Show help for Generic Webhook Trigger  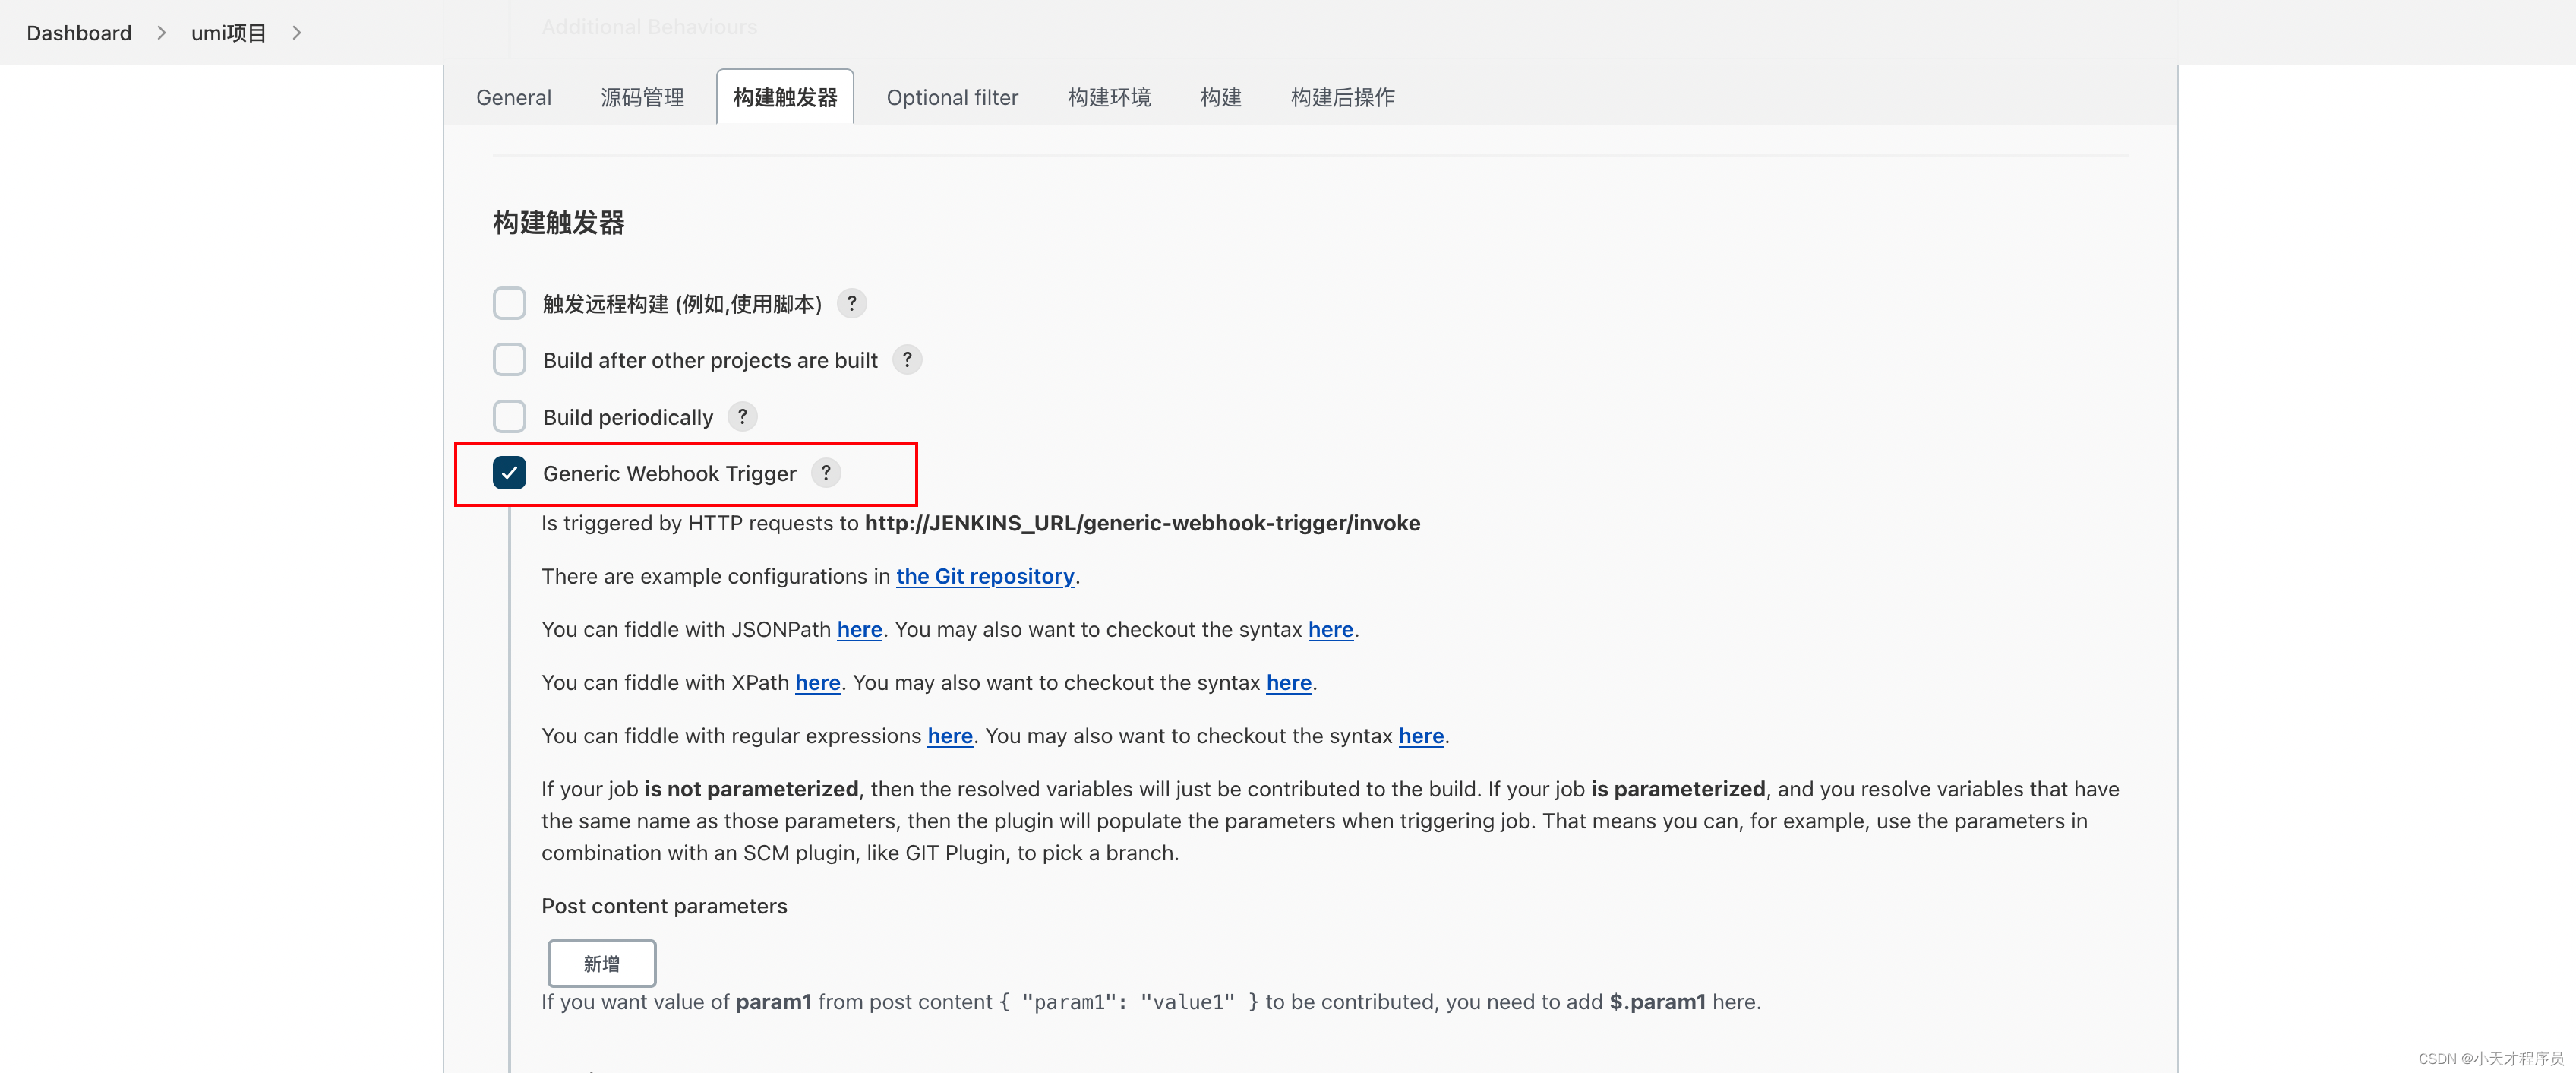click(x=825, y=473)
